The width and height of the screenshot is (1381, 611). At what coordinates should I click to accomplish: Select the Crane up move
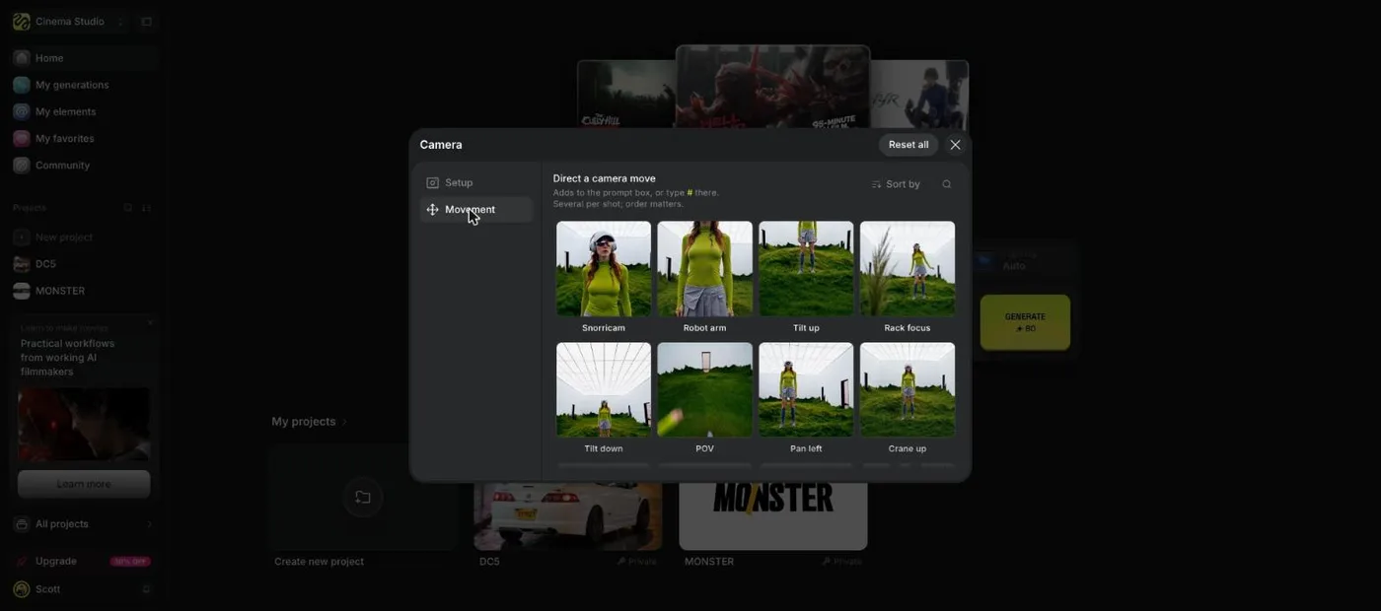pyautogui.click(x=908, y=398)
